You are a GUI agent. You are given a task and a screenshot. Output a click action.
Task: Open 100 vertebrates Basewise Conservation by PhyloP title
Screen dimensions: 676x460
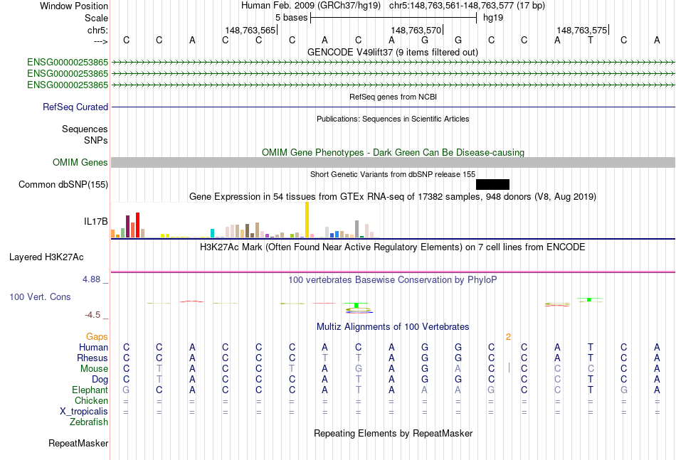tap(392, 280)
